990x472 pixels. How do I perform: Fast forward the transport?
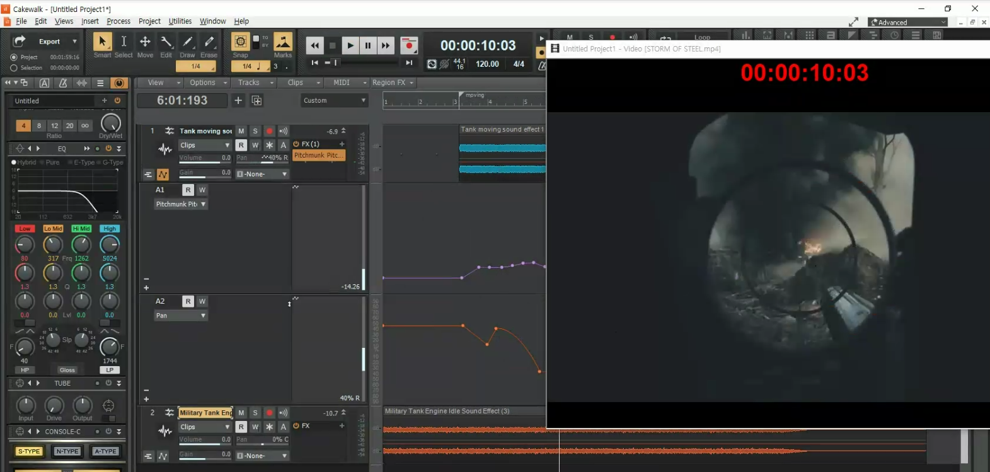[386, 45]
